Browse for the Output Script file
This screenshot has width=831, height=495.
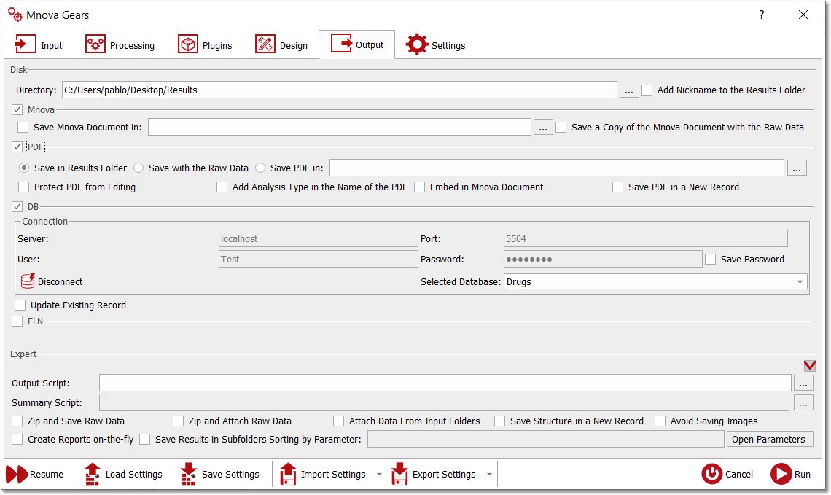click(x=803, y=383)
